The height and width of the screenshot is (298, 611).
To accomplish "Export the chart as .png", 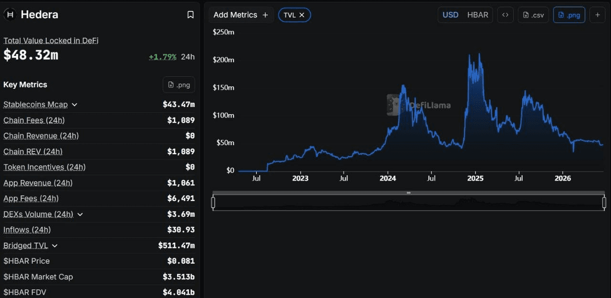I will (x=569, y=15).
